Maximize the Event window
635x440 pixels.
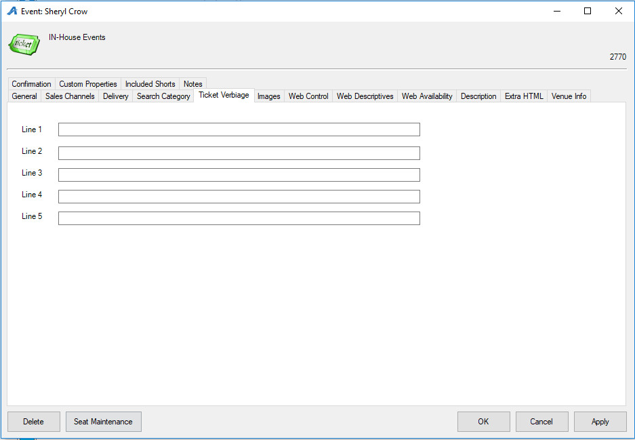tap(587, 11)
